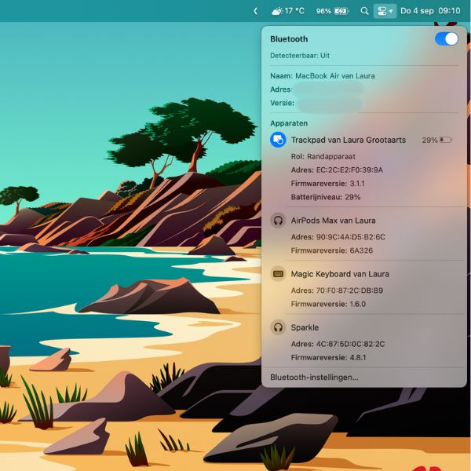Image resolution: width=471 pixels, height=471 pixels.
Task: Open Bluetooth-instellingen
Action: tap(314, 378)
